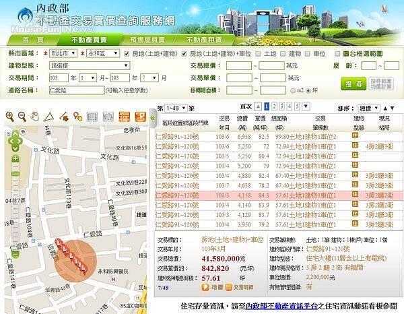
Task: Click the 交易總價 minimum input field
Action: (239, 66)
